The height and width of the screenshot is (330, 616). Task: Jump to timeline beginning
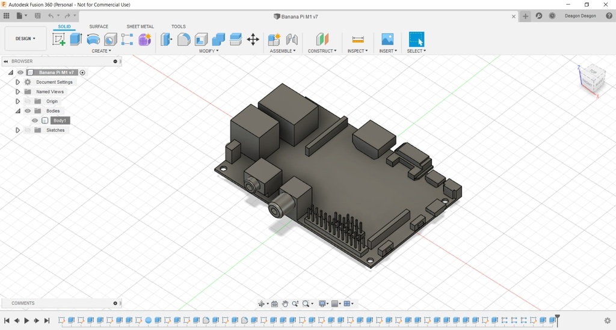[7, 320]
